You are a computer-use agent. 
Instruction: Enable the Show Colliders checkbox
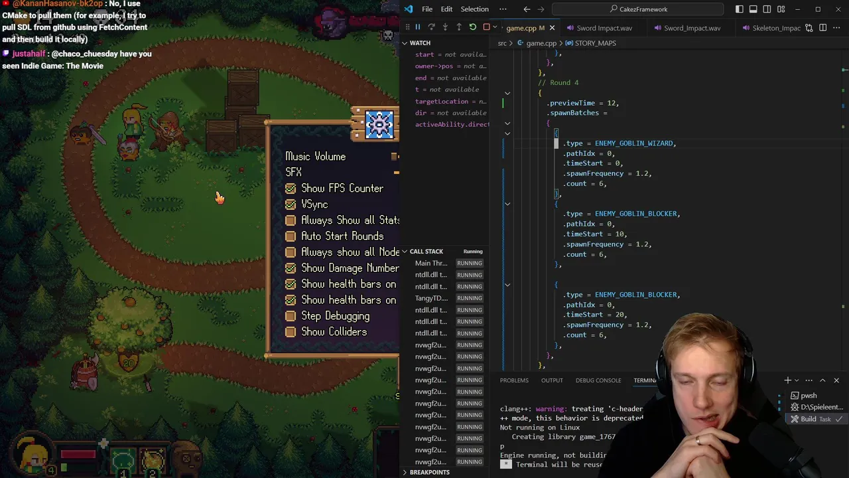(291, 332)
